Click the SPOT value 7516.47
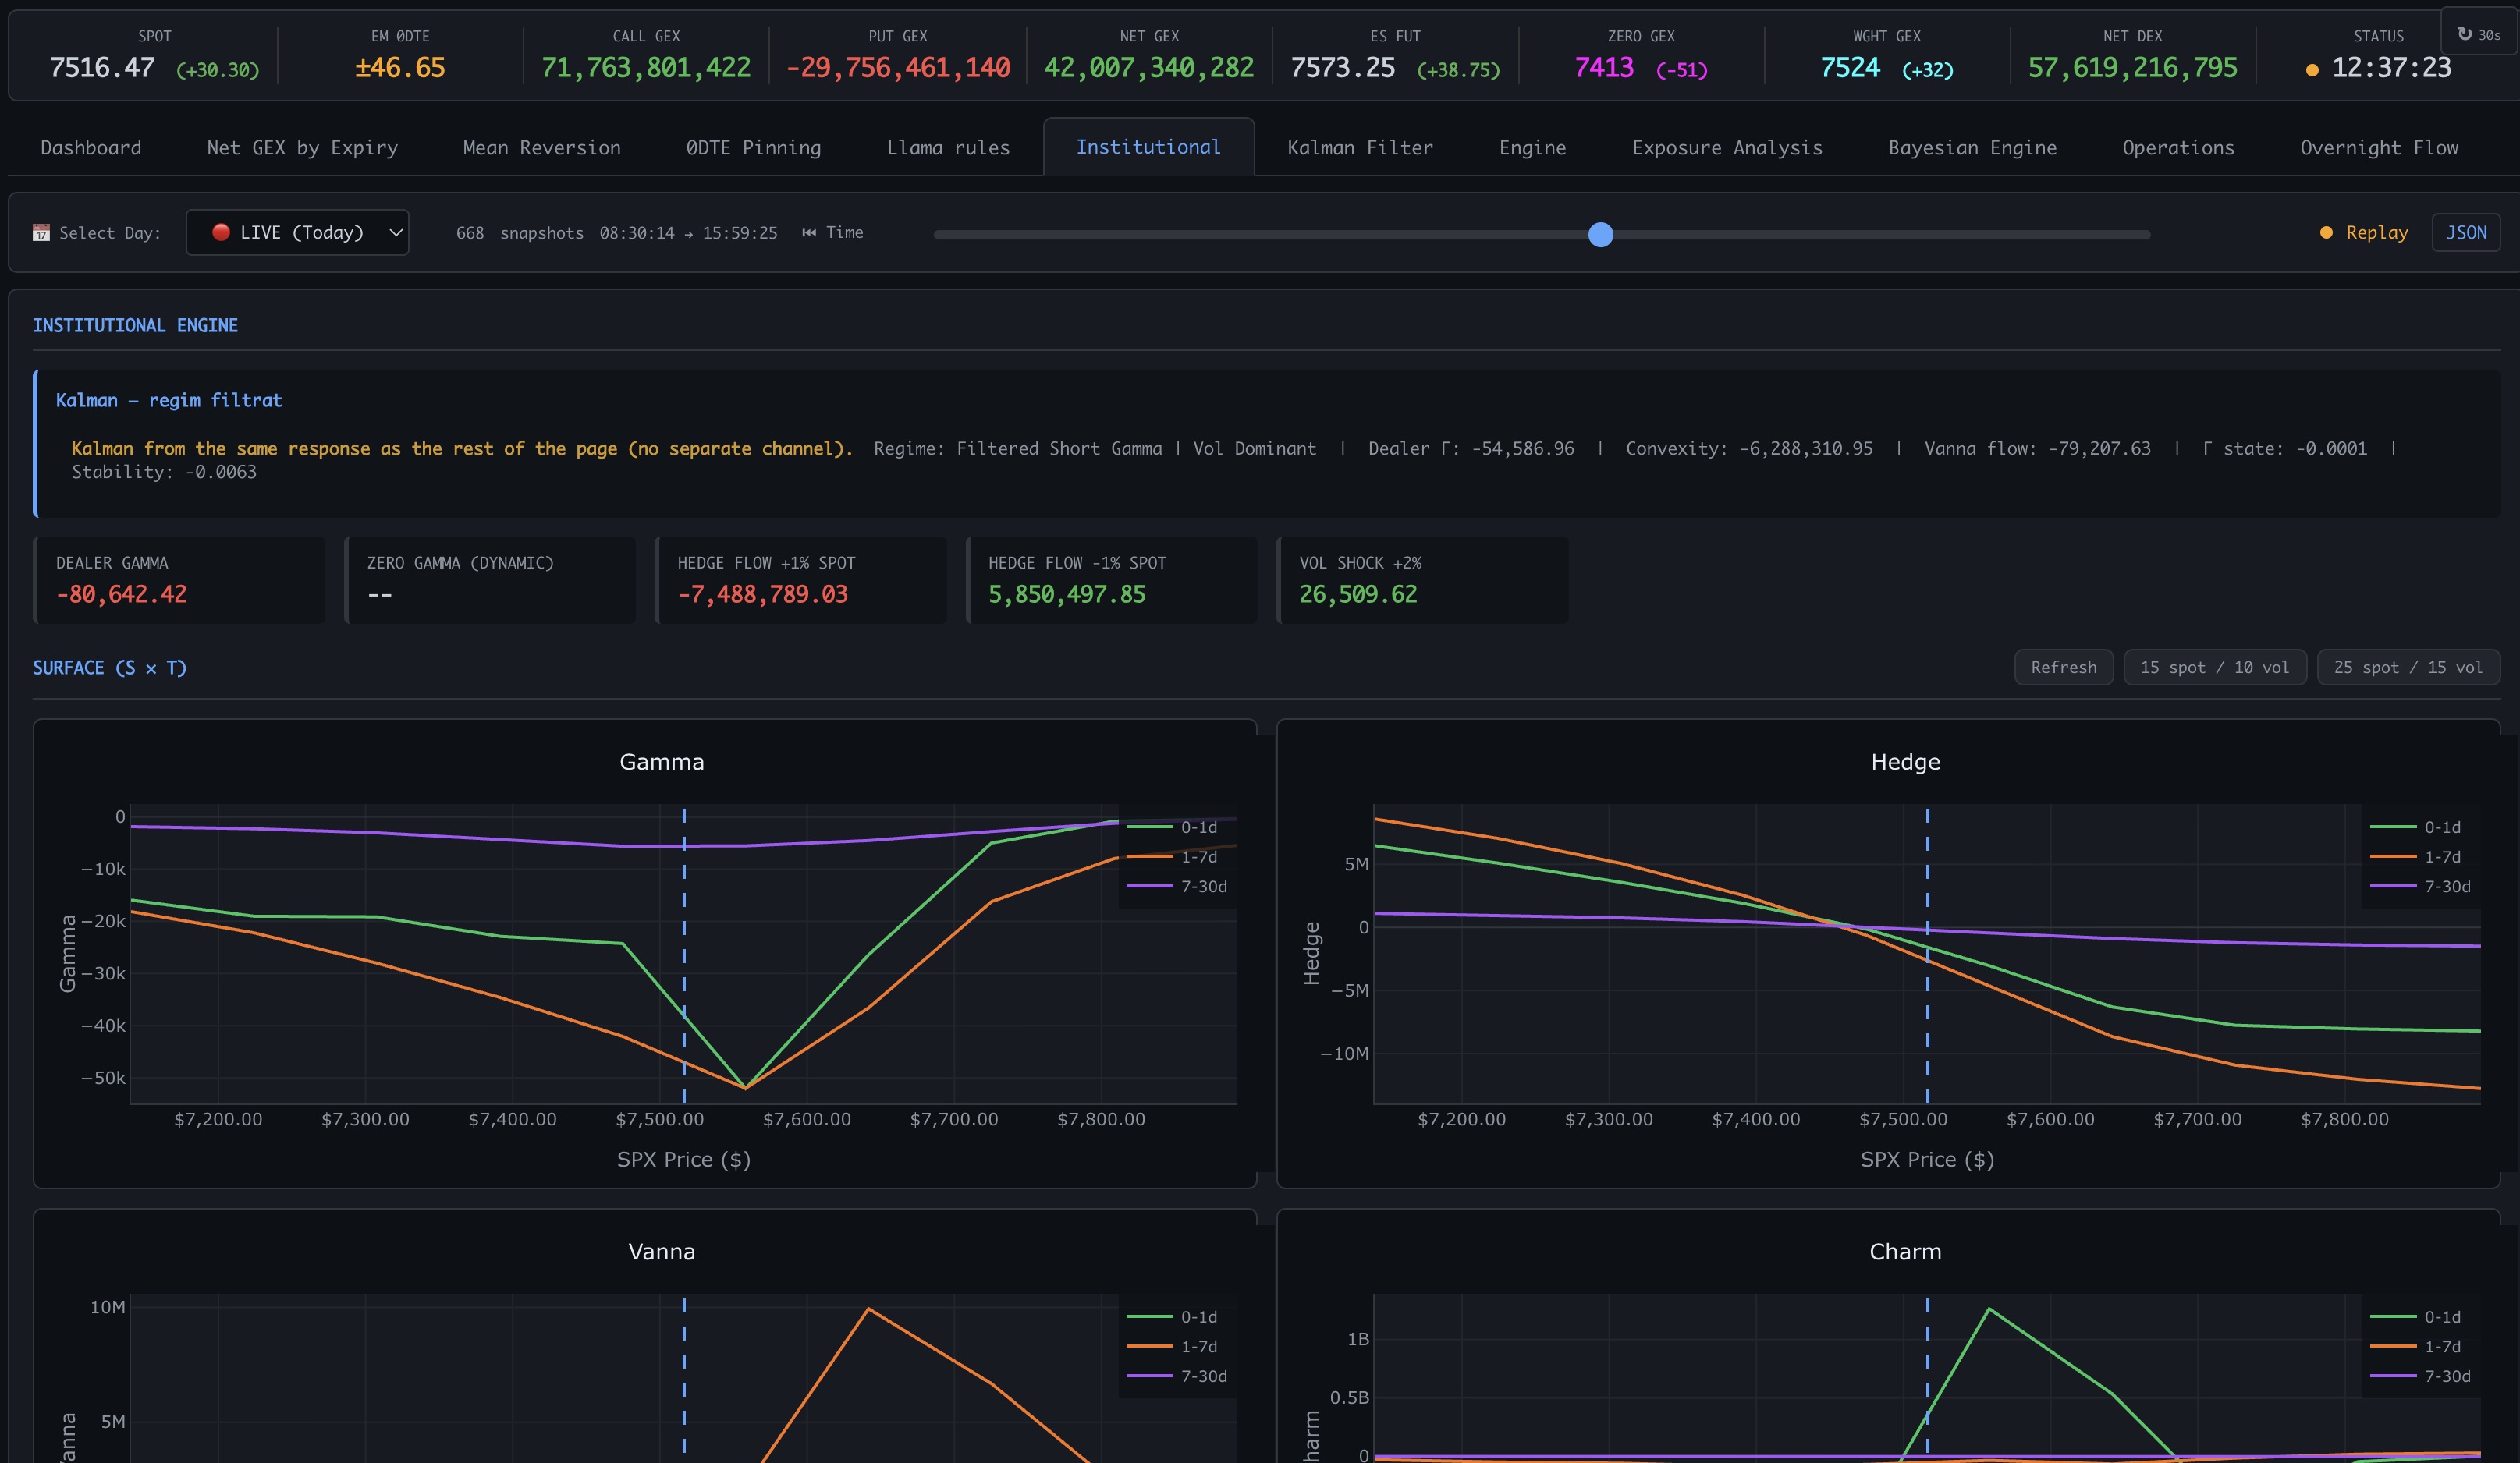Screen dimensions: 2520x1463 [102, 68]
